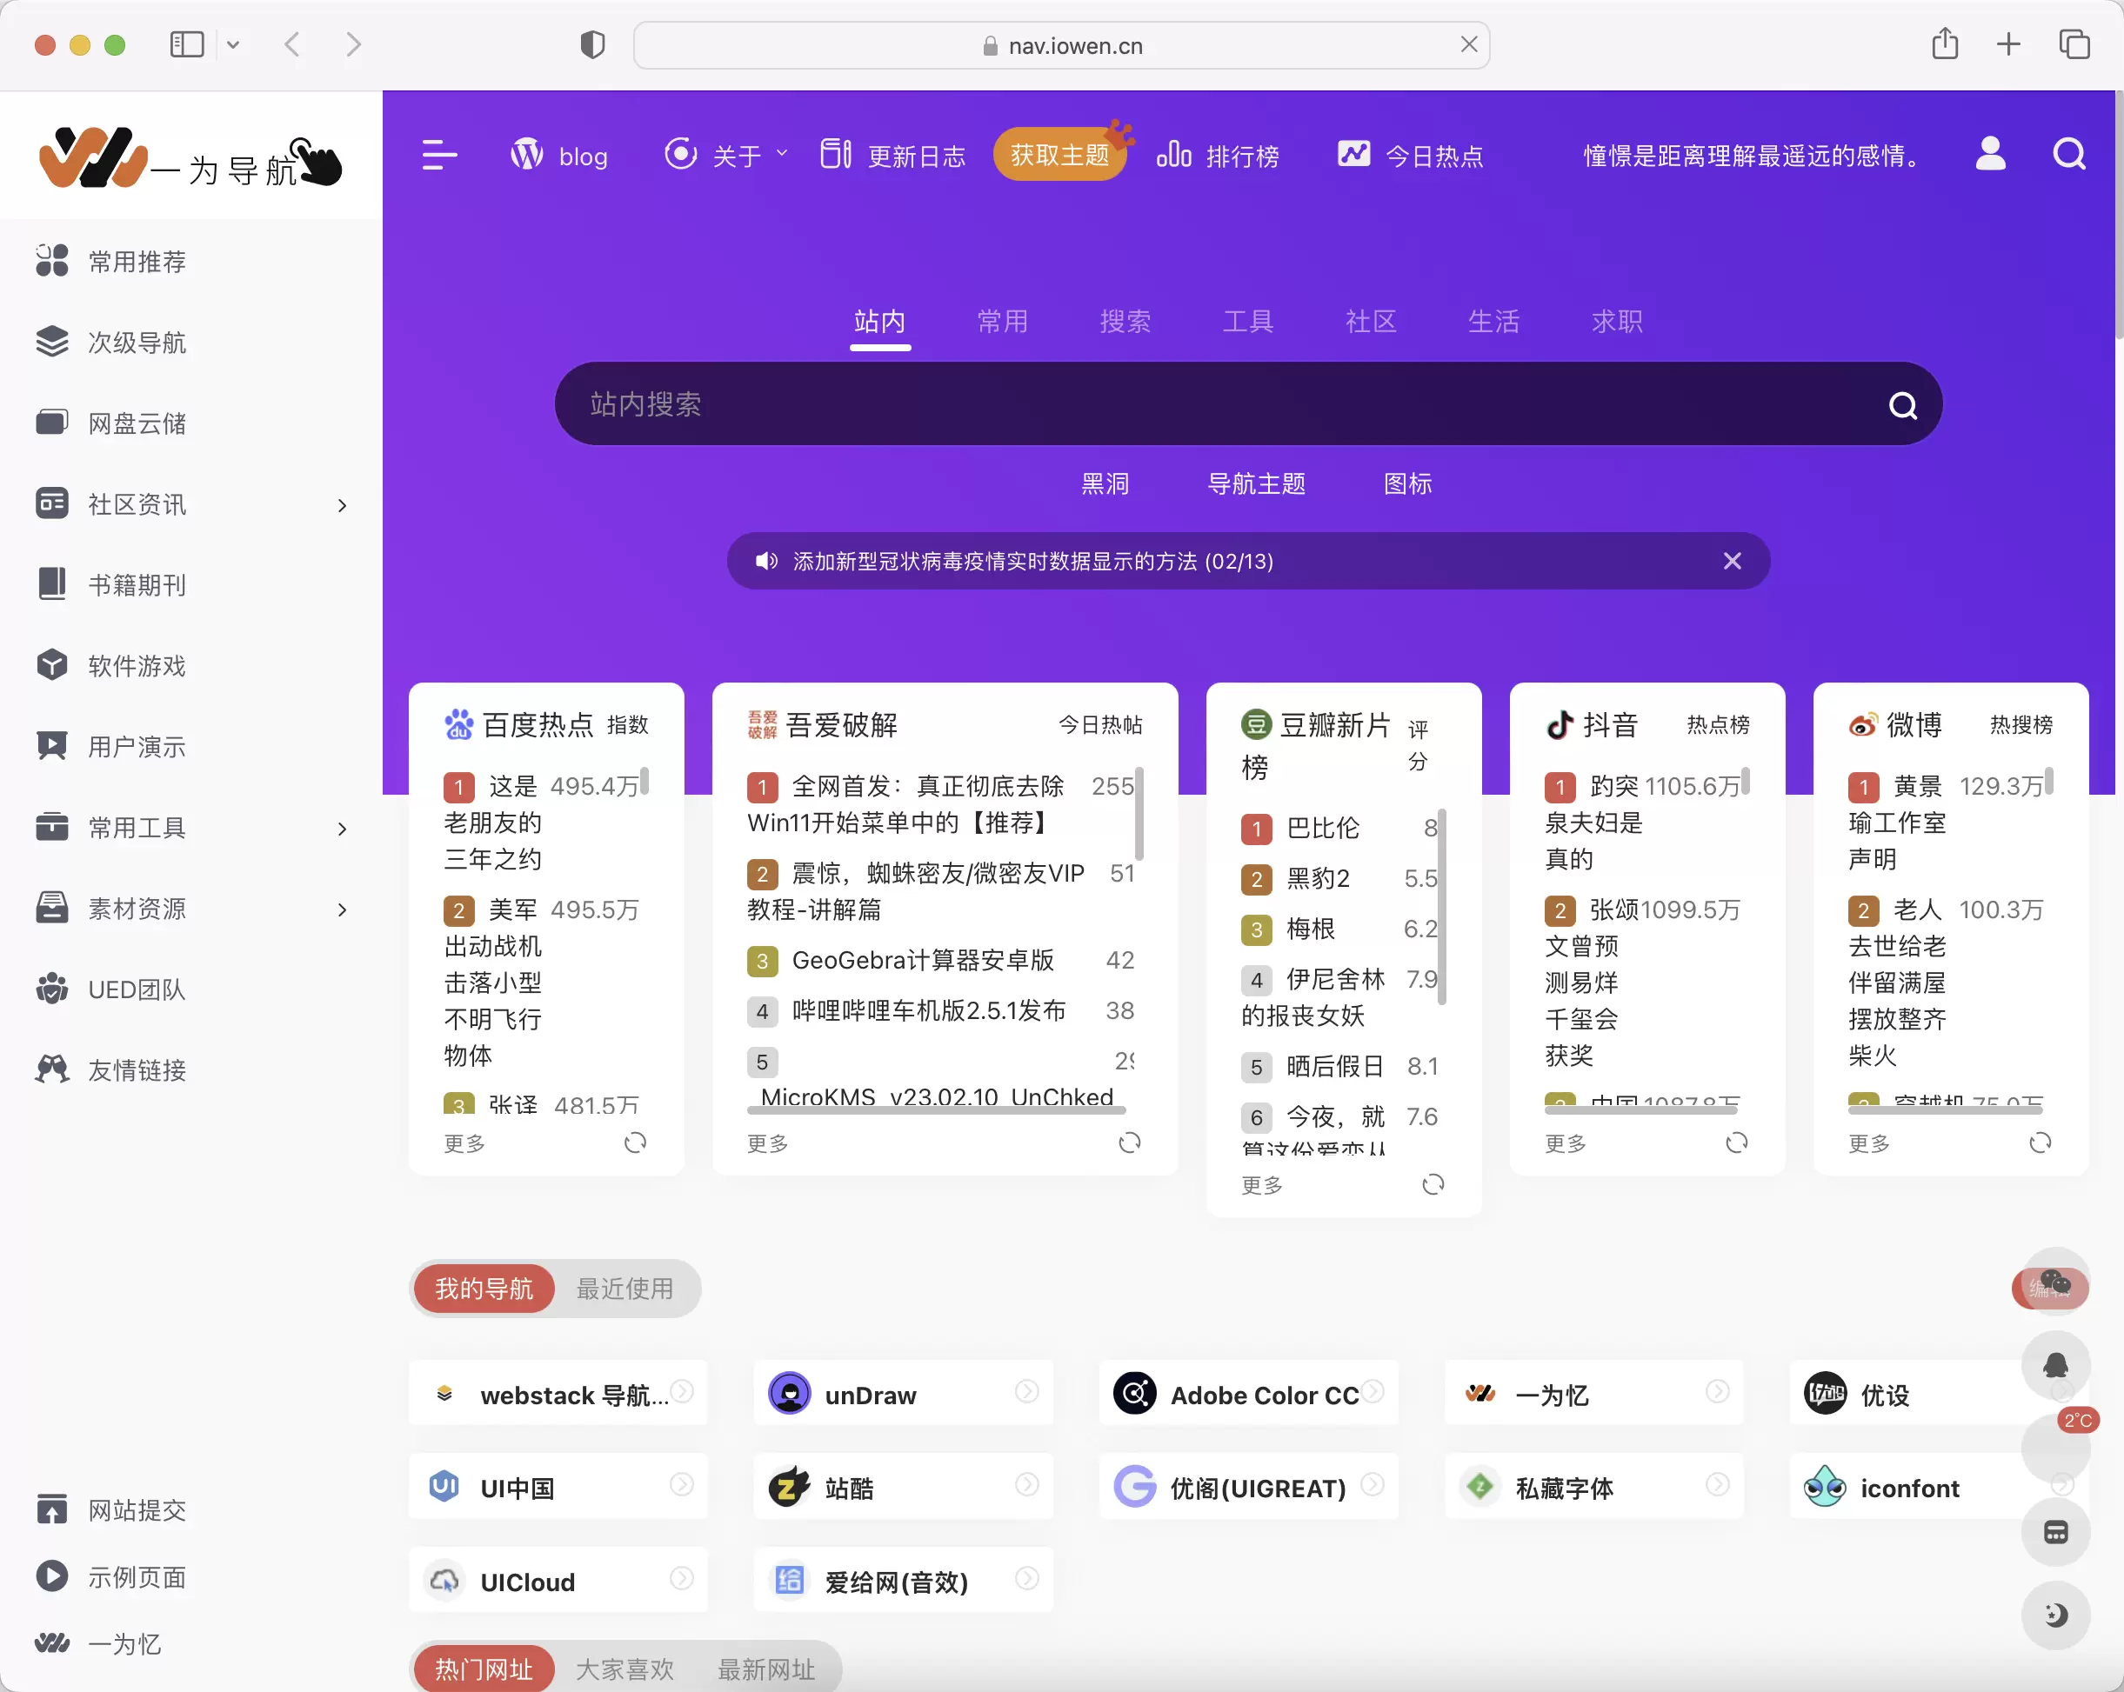The width and height of the screenshot is (2124, 1692).
Task: Click the floating calculator-style mini tool icon
Action: tap(2055, 1531)
